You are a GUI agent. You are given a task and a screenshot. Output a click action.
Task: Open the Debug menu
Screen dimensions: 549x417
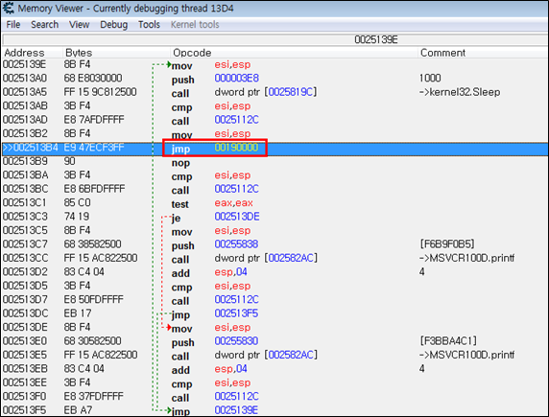pyautogui.click(x=114, y=25)
